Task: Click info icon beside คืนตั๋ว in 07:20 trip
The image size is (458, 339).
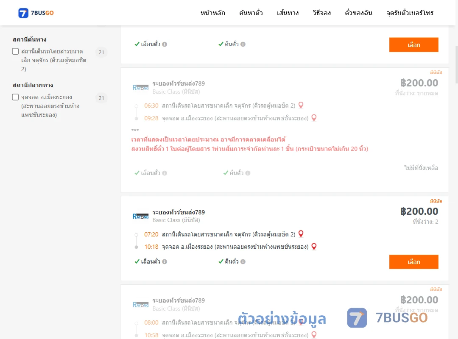Action: 243,261
